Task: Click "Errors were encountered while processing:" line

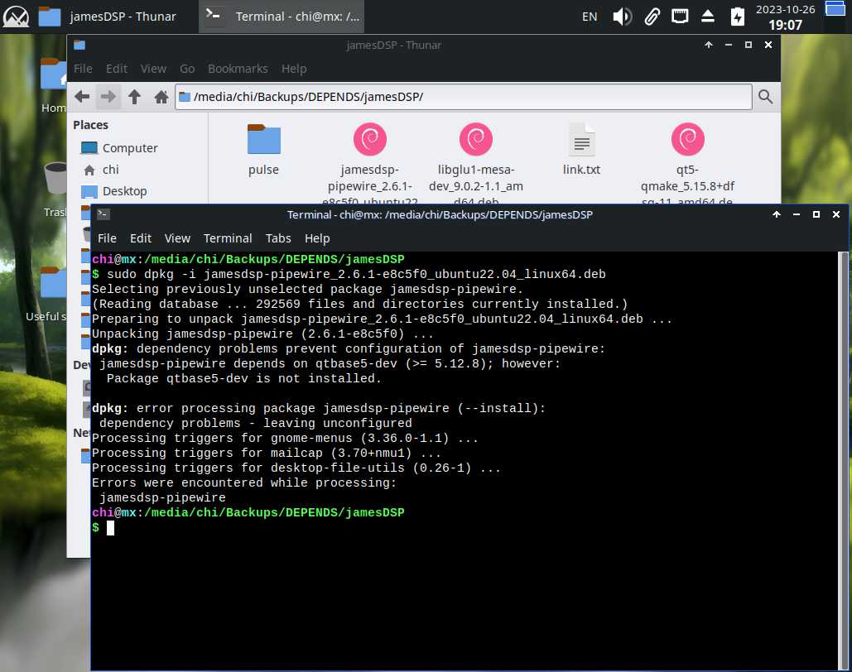Action: click(x=244, y=482)
